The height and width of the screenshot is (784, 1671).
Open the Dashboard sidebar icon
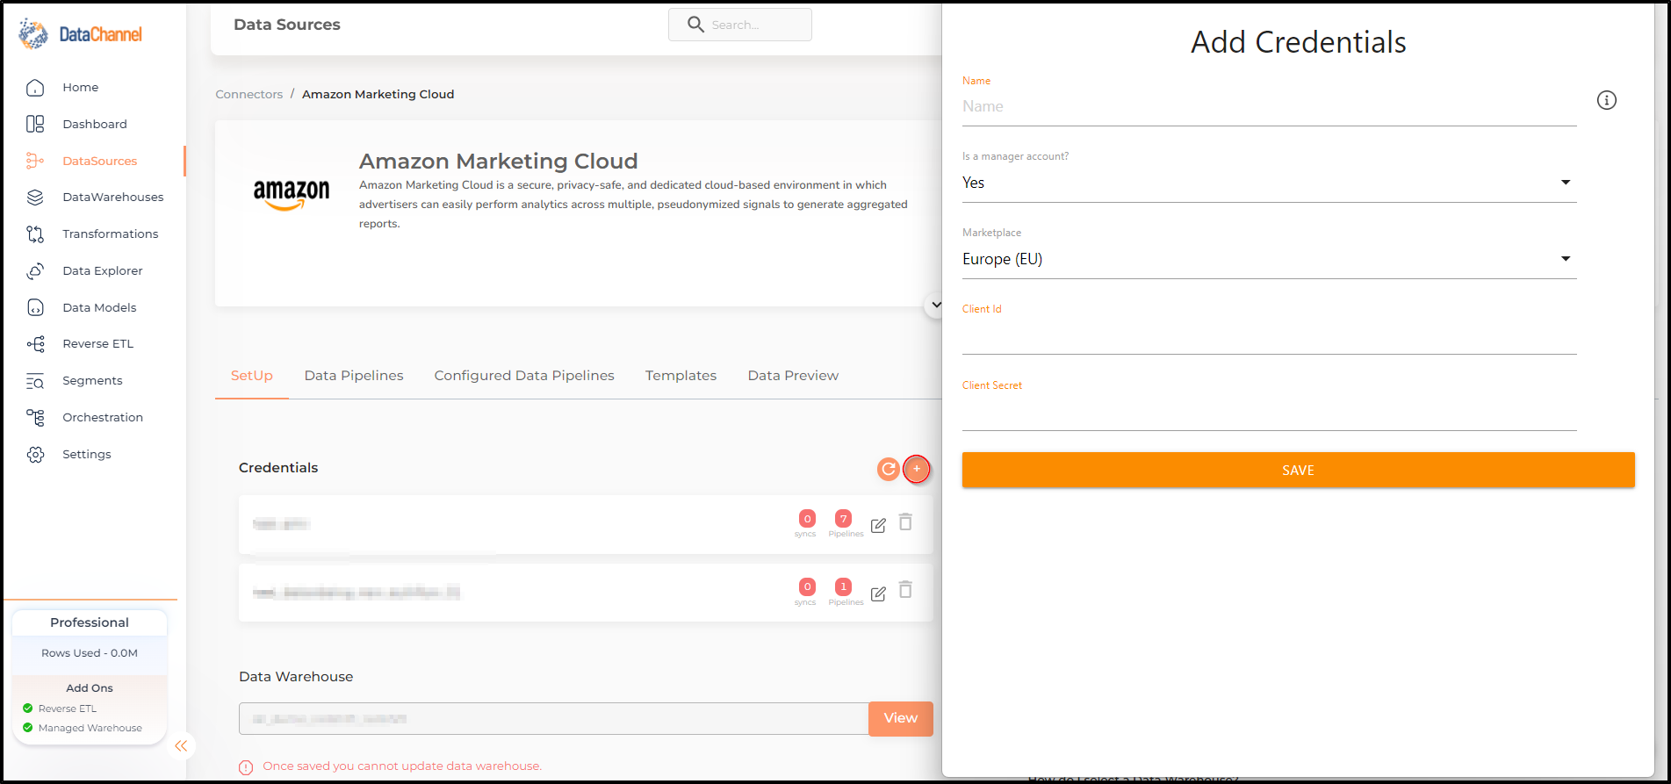click(35, 125)
